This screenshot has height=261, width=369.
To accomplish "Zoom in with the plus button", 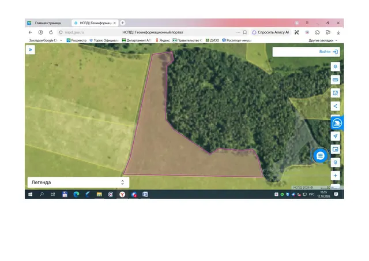I will click(x=336, y=176).
